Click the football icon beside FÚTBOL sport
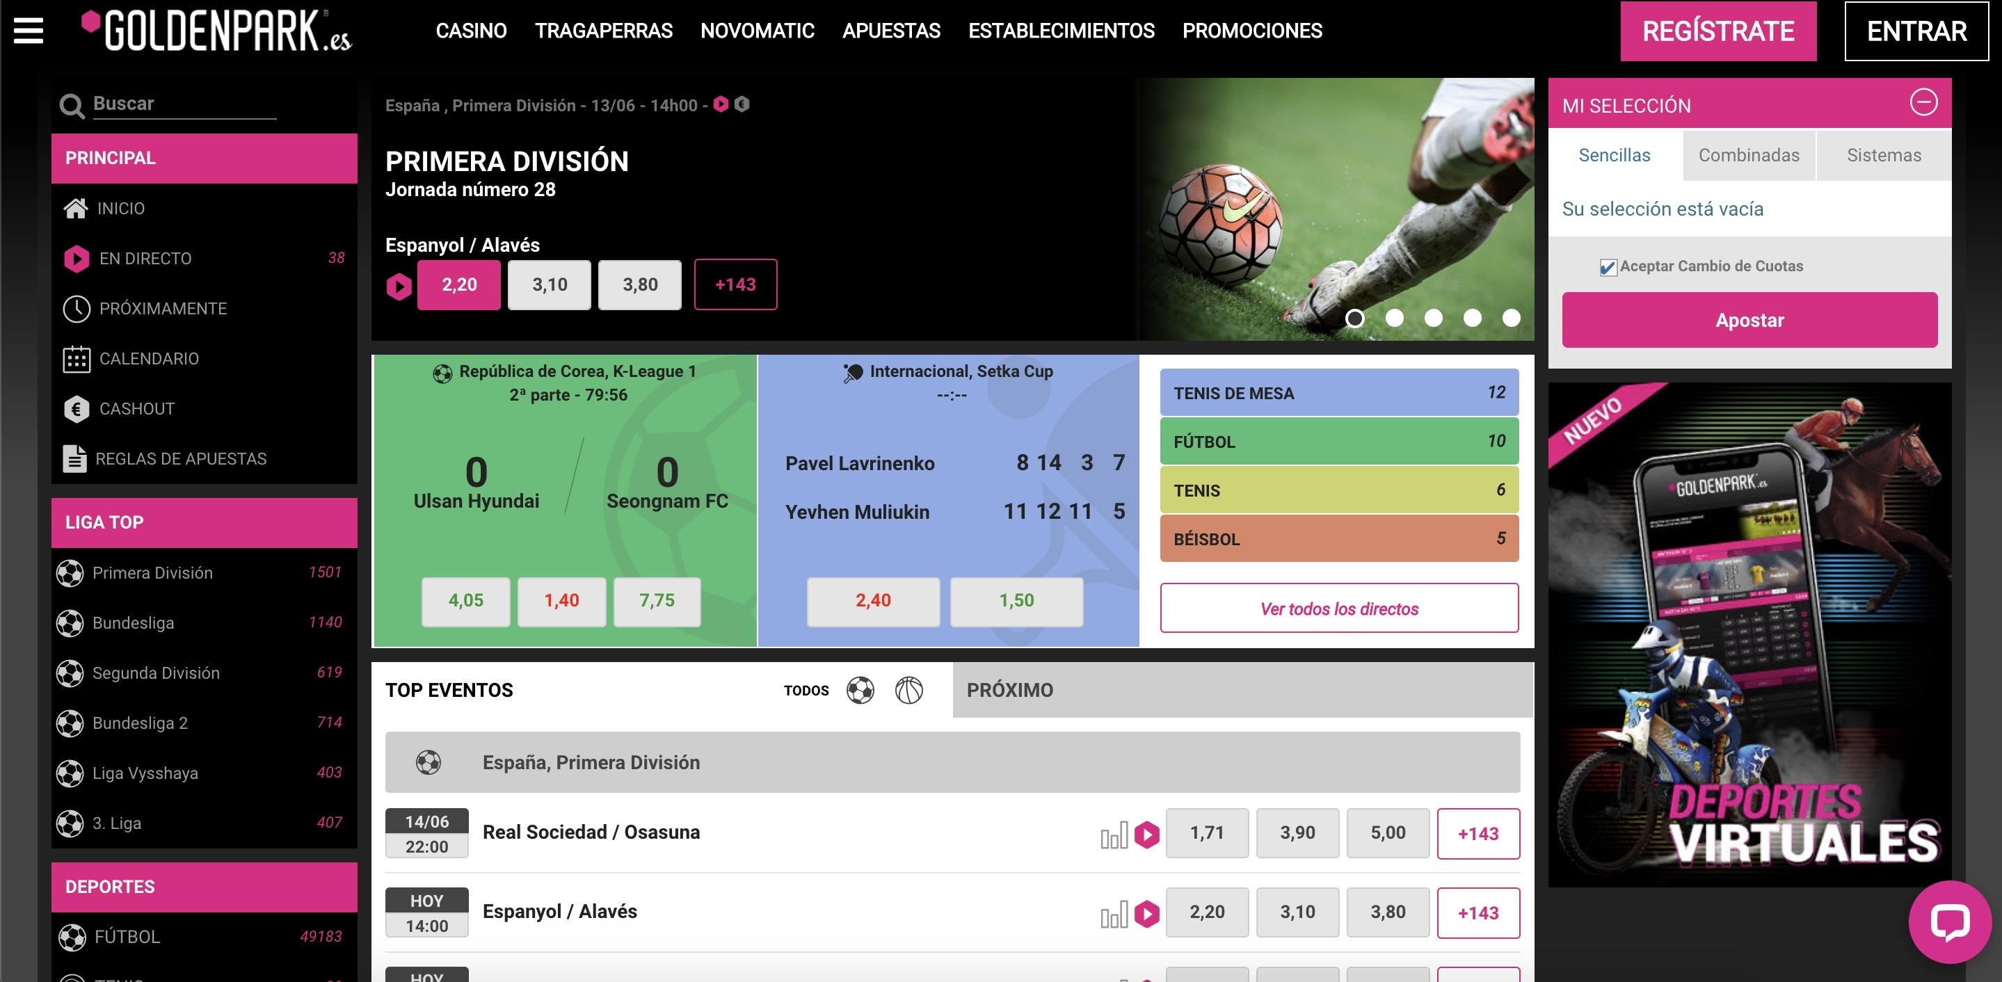2002x982 pixels. (x=72, y=937)
